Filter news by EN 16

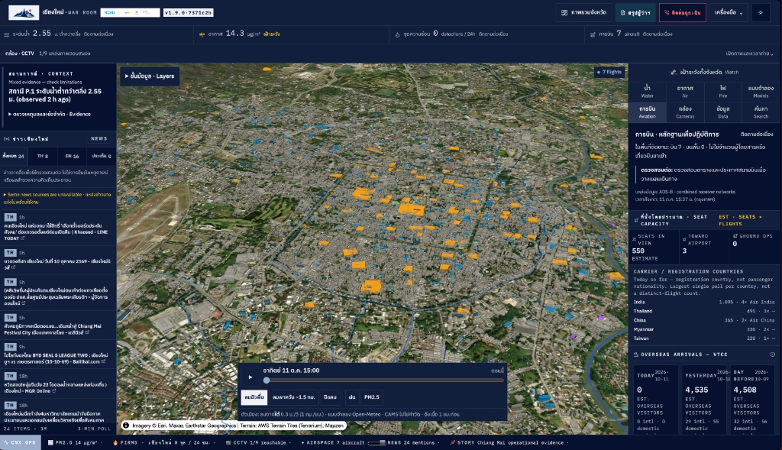[72, 156]
